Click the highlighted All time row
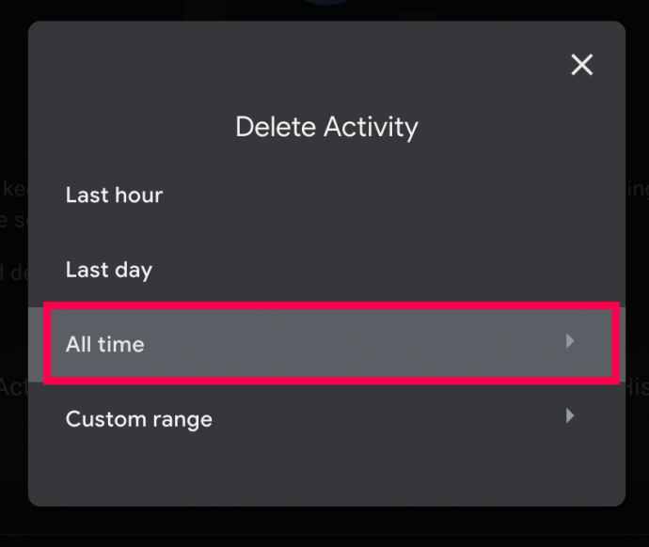The image size is (649, 547). point(329,343)
